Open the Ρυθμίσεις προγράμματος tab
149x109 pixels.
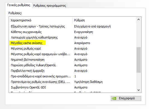coord(50,6)
